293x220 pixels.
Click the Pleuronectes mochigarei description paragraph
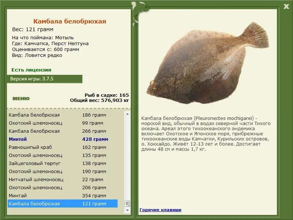click(x=206, y=134)
